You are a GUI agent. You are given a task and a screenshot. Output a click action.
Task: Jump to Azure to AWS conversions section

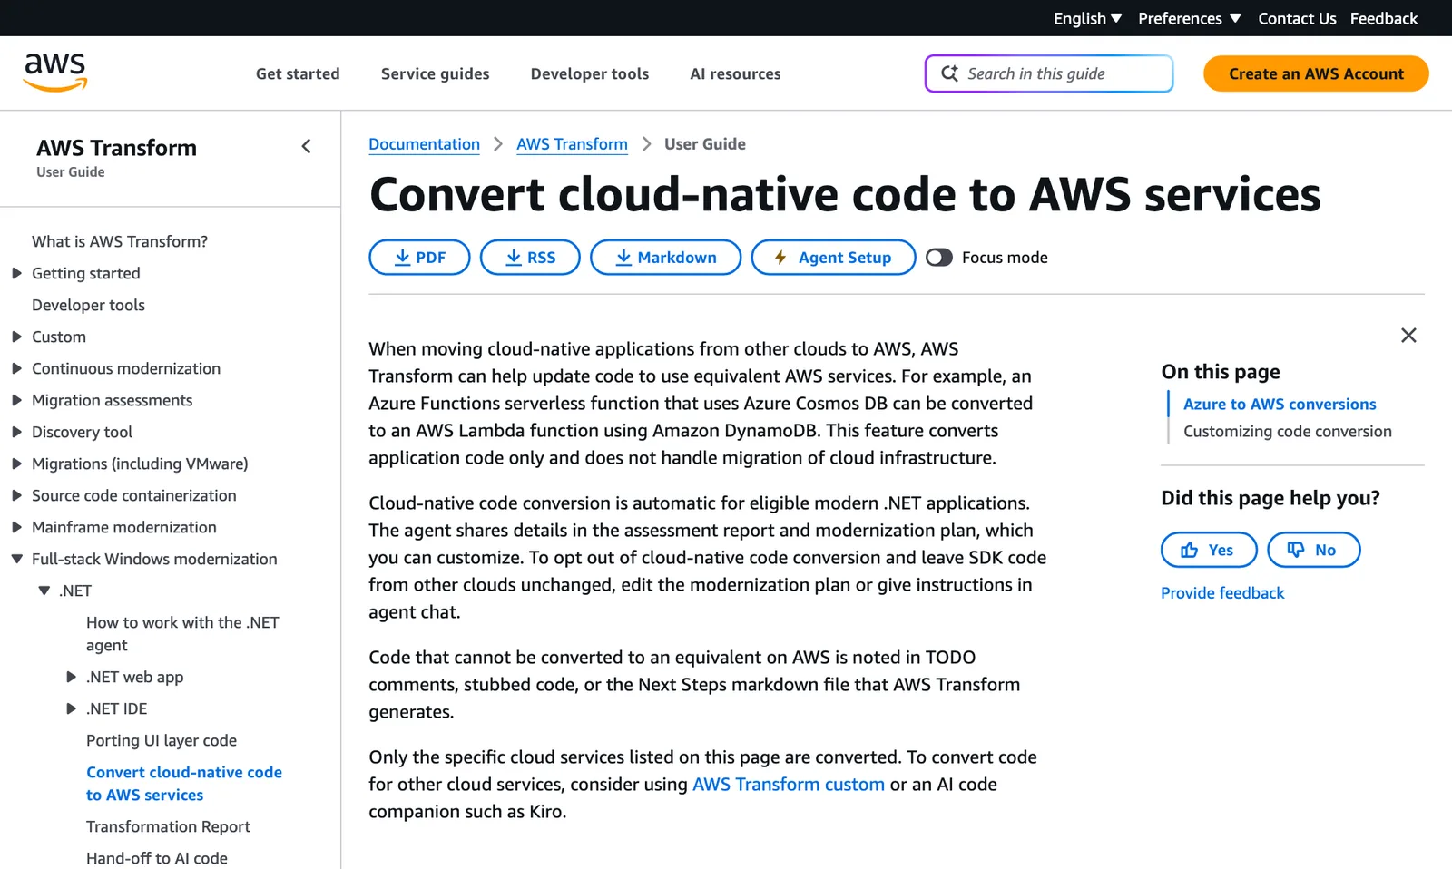[x=1280, y=405]
